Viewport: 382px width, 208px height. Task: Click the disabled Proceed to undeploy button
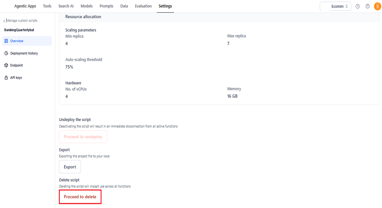[x=83, y=136]
